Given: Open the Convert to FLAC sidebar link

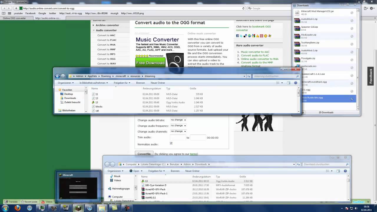Looking at the screenshot, I should 107,40.
